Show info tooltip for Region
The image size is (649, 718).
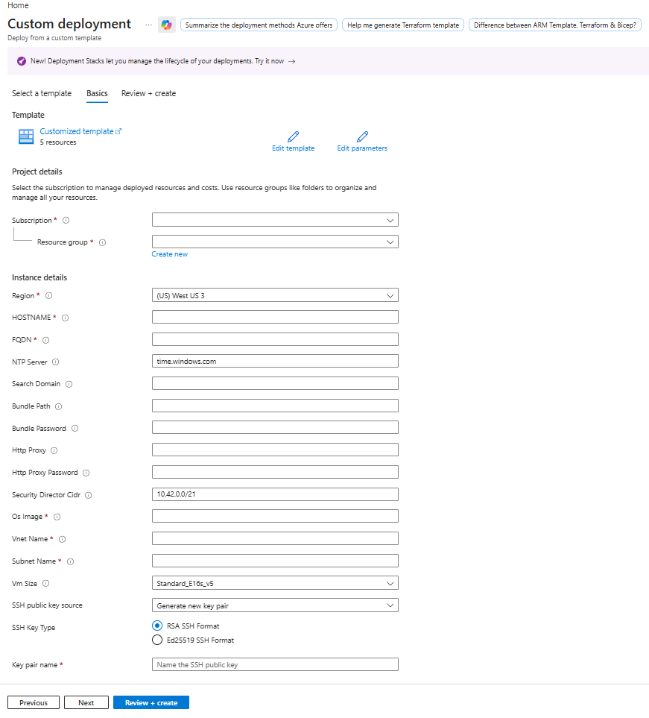[x=49, y=296]
